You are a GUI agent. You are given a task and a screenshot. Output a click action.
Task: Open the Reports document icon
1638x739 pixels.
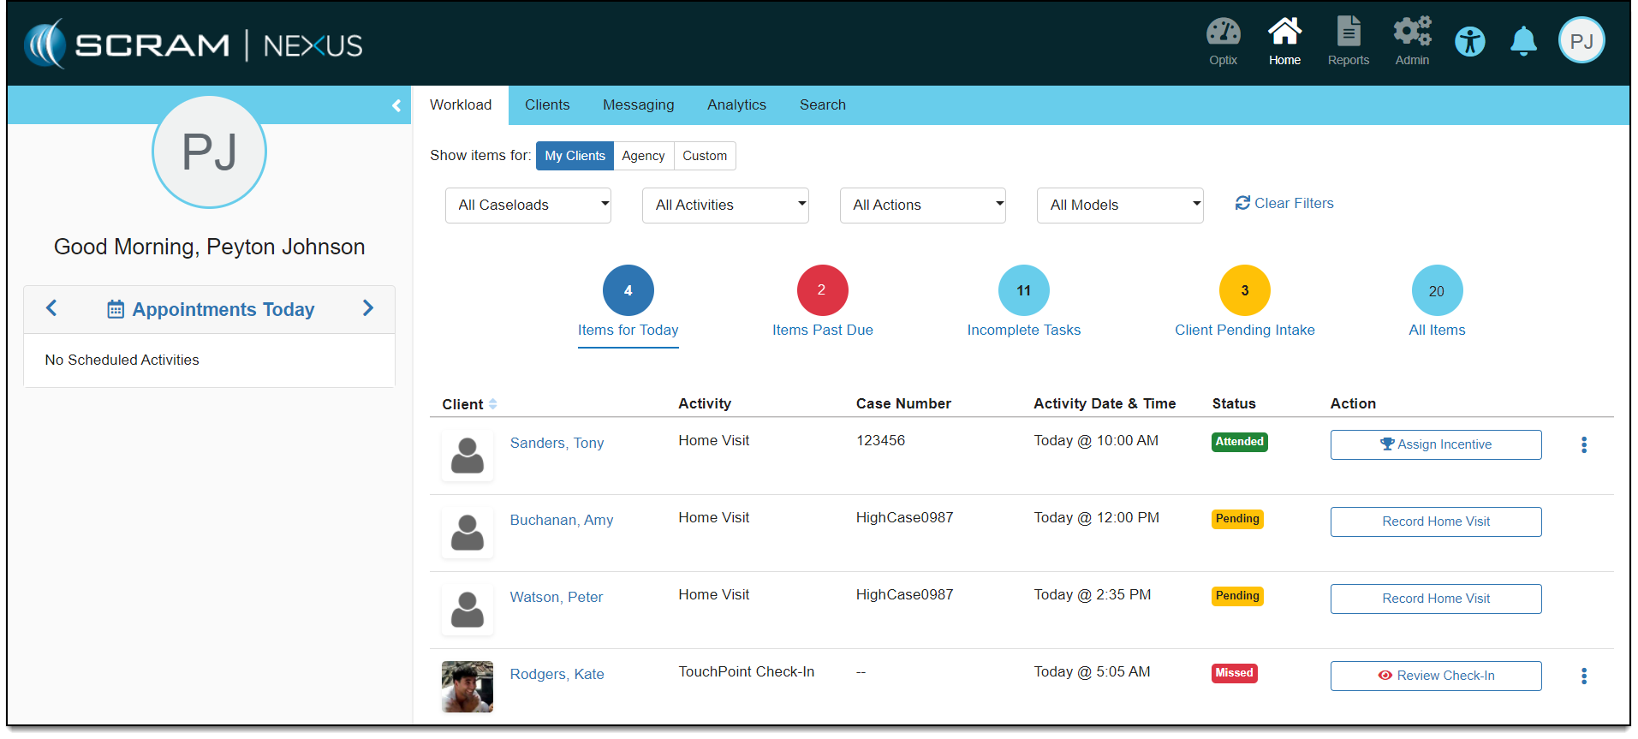click(1348, 34)
